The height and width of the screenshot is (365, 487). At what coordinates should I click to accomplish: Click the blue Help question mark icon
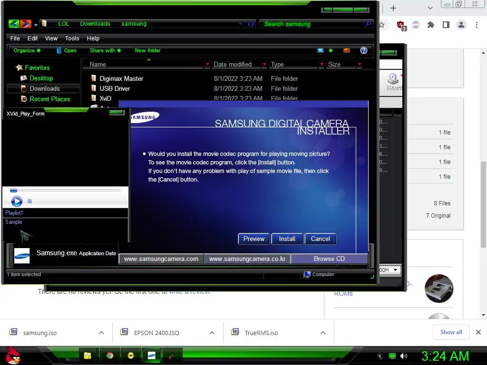coord(364,50)
